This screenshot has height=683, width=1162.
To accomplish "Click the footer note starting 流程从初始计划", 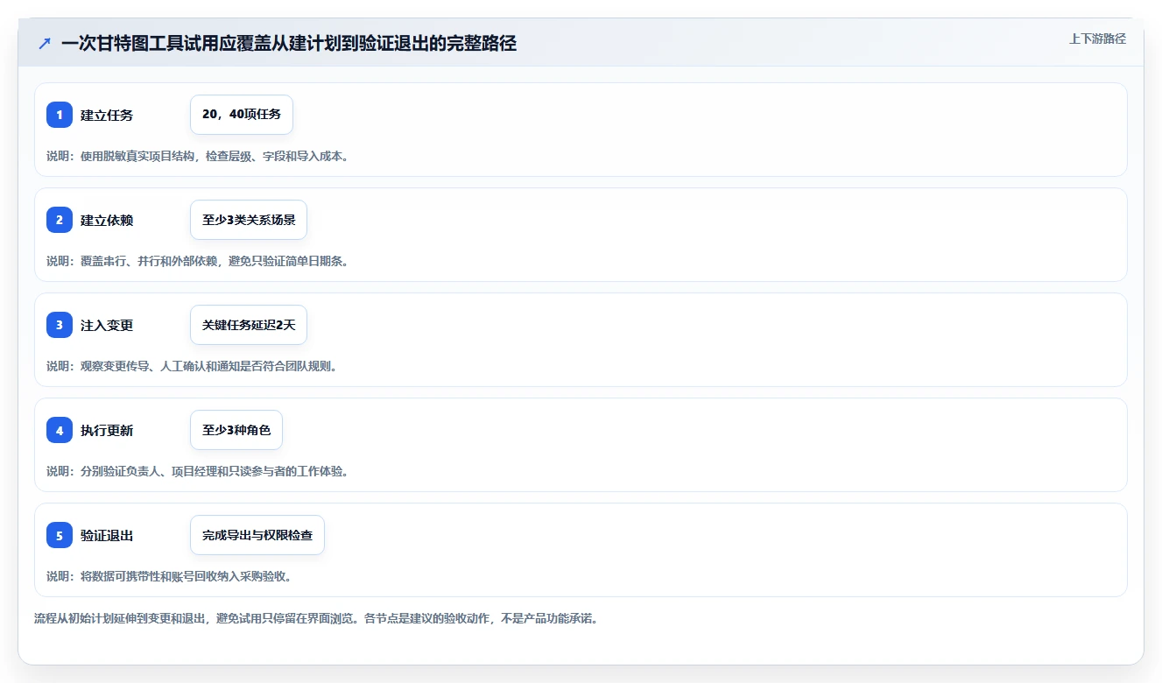I will coord(316,618).
